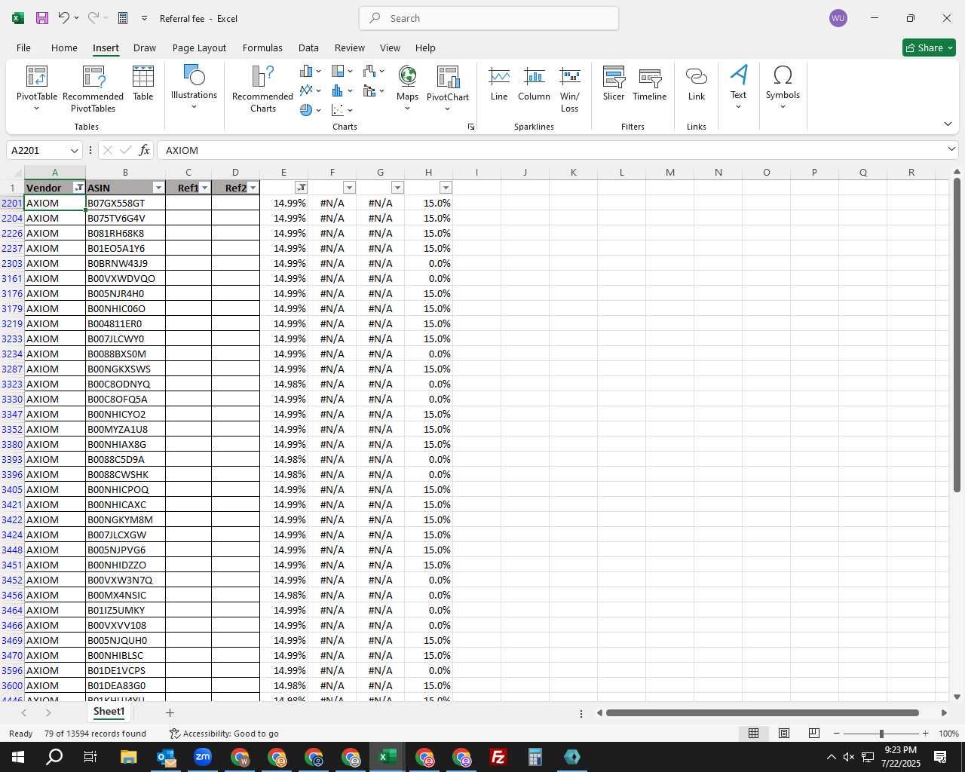
Task: Click the WU account avatar
Action: tap(838, 18)
